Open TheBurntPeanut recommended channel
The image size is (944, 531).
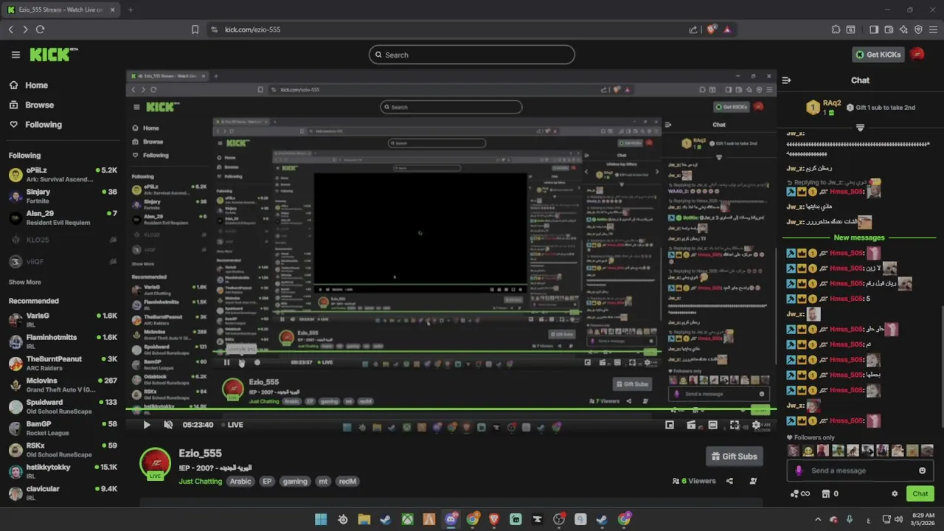[x=63, y=363]
